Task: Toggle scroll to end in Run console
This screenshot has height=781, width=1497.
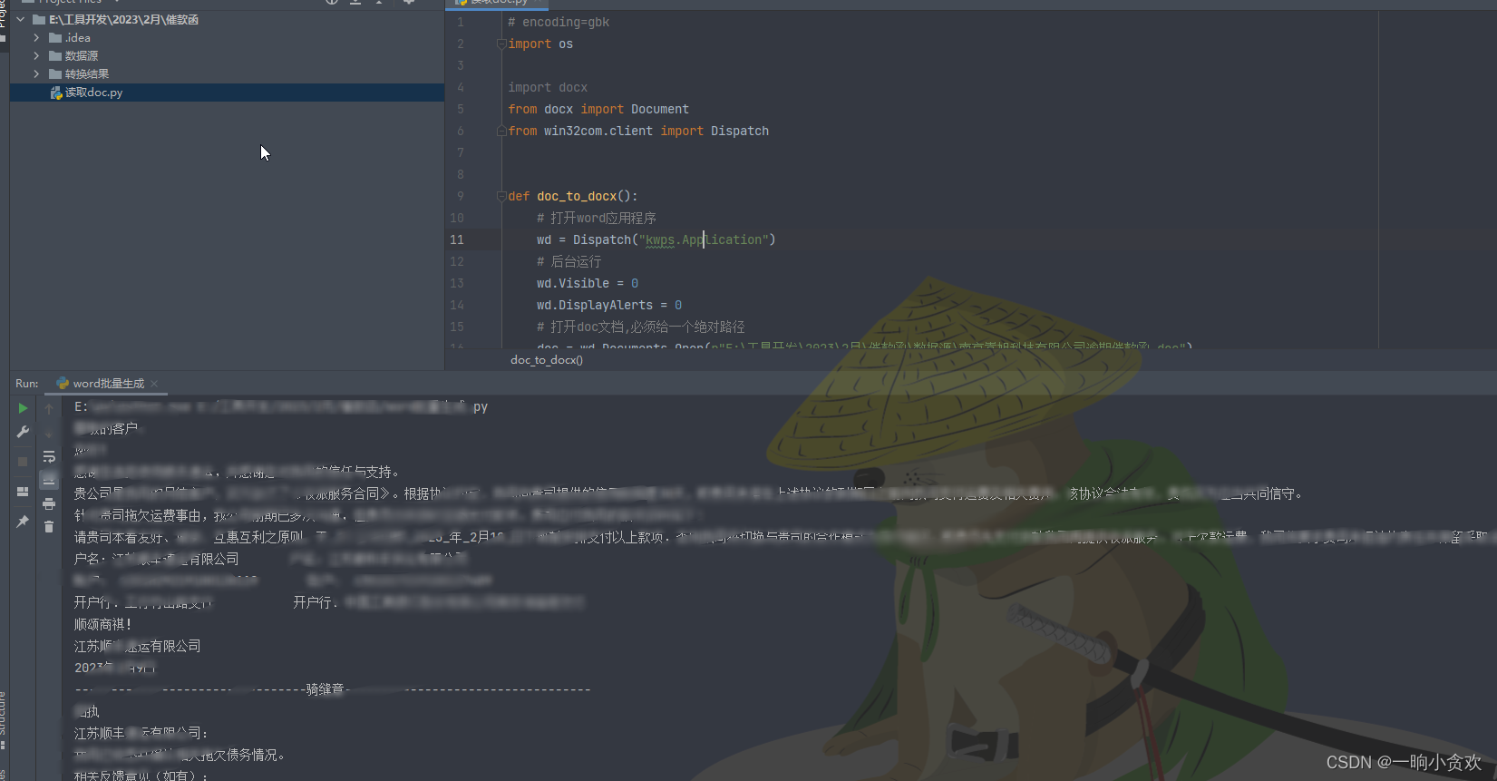Action: [x=49, y=480]
